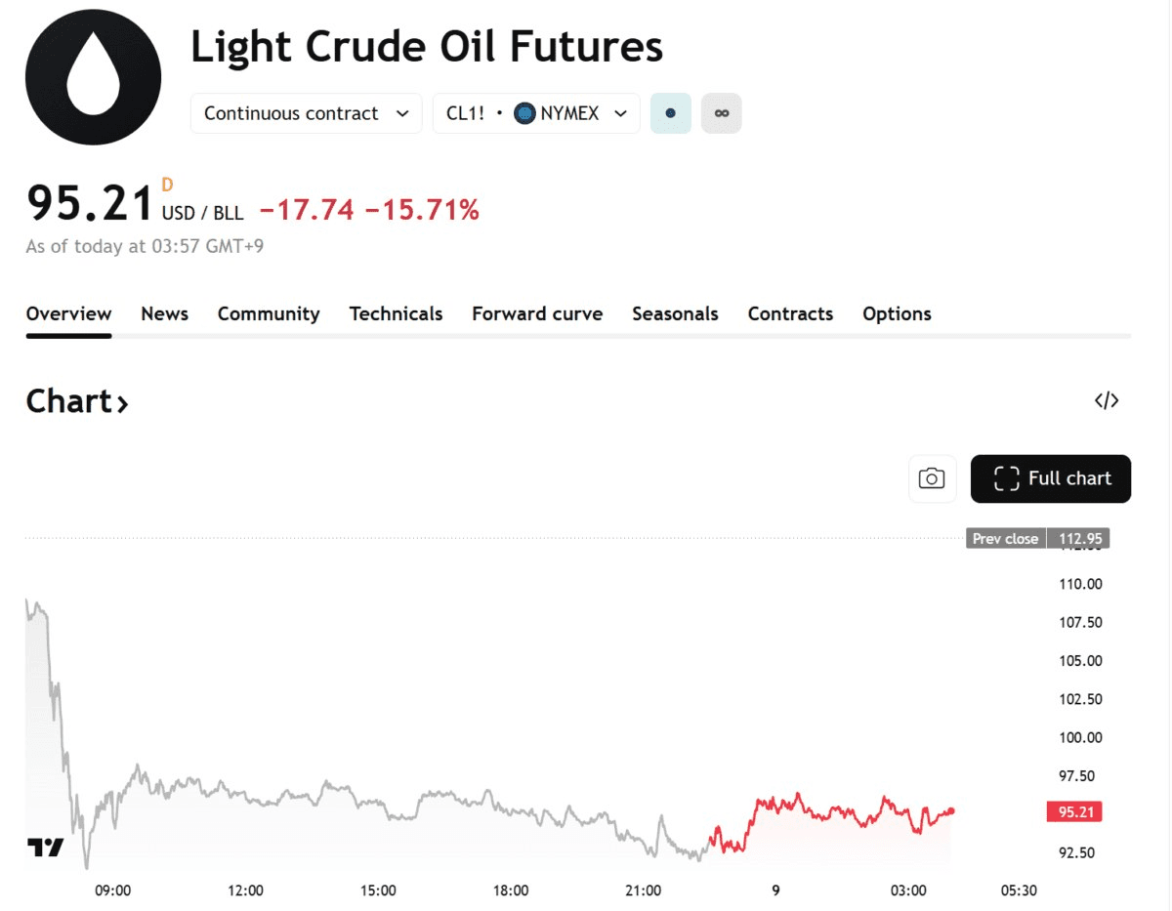Click the red 95.21 current price marker

click(x=1077, y=811)
